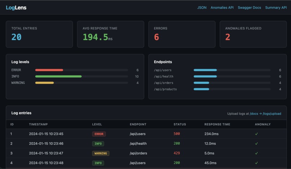Click the /api/users label in Endpoints
The height and width of the screenshot is (169, 291).
[x=162, y=70]
